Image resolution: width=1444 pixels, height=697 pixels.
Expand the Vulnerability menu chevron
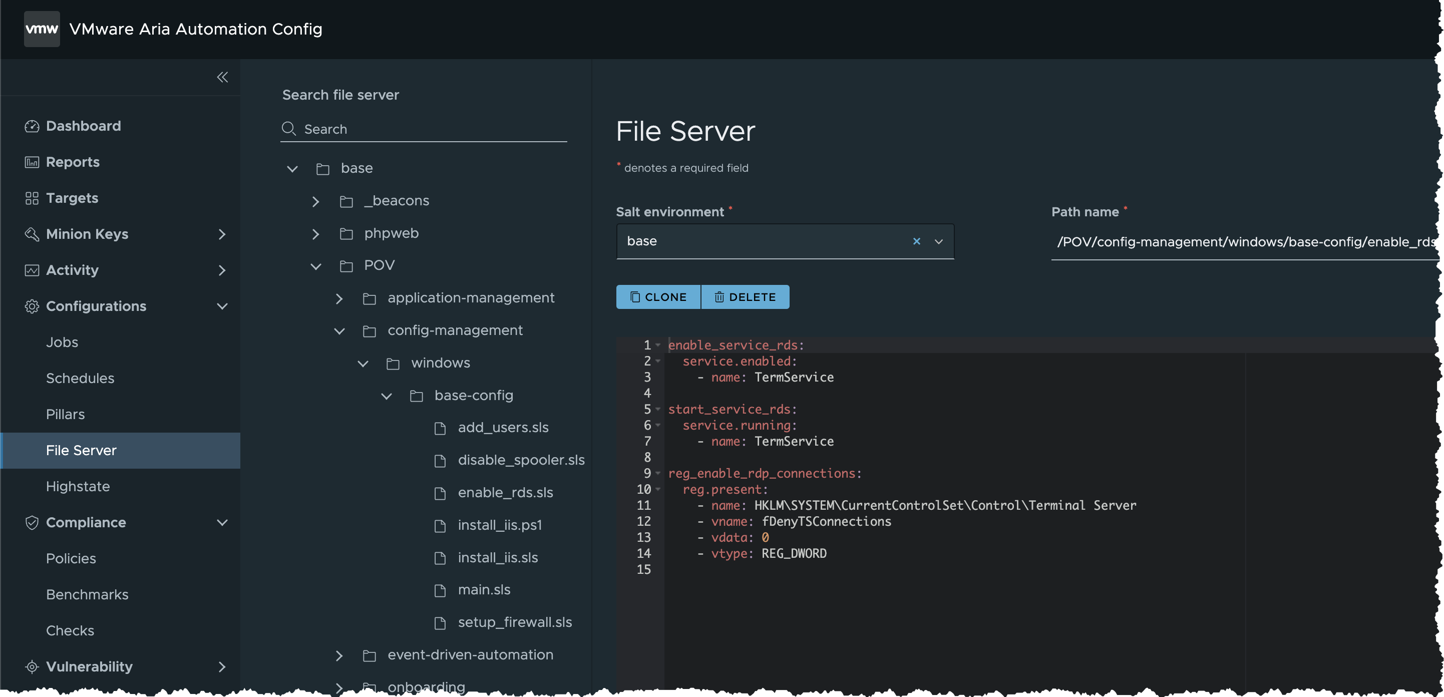tap(222, 667)
